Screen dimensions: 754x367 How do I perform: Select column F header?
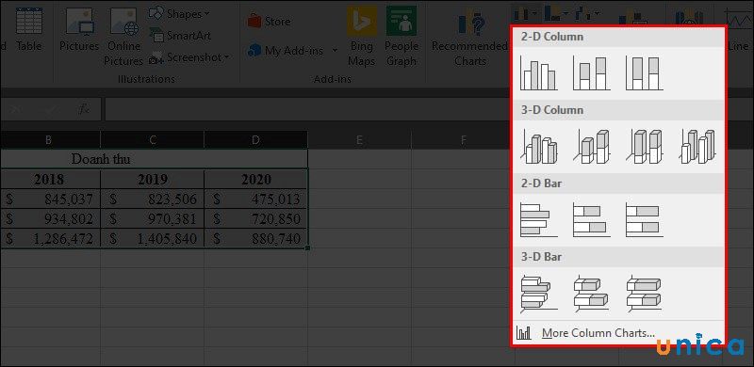pos(463,140)
